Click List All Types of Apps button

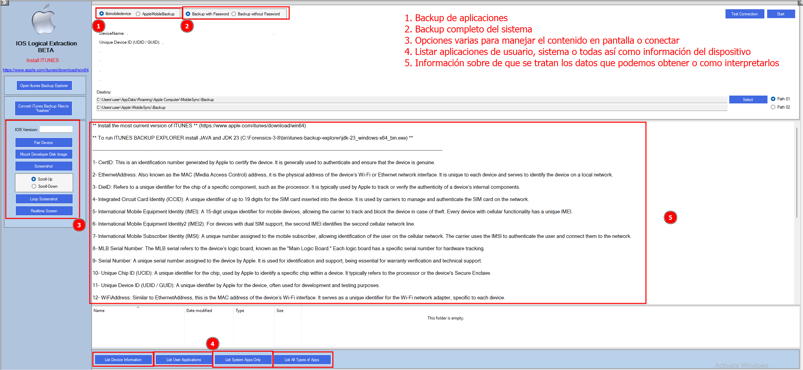(302, 360)
